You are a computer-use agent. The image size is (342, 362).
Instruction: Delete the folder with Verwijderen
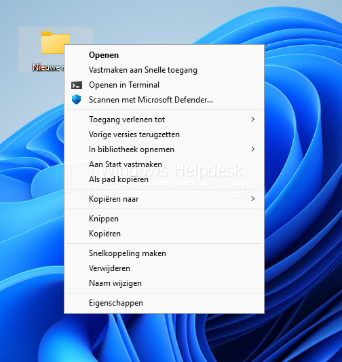pos(164,268)
